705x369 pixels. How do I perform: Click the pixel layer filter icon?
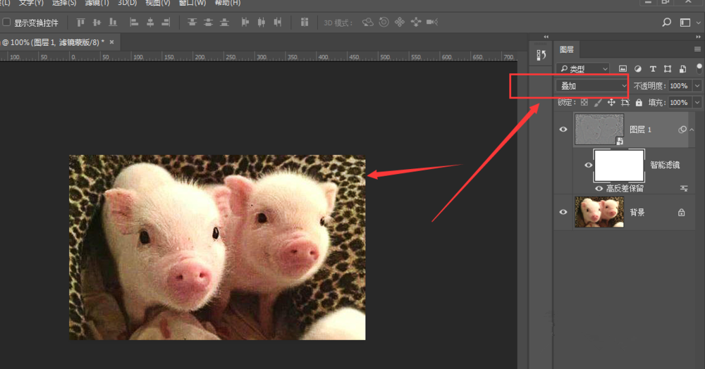[623, 69]
